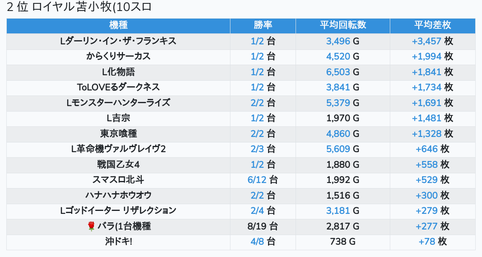The height and width of the screenshot is (257, 482).
Task: Select the 5,379 average spins link
Action: (x=338, y=103)
